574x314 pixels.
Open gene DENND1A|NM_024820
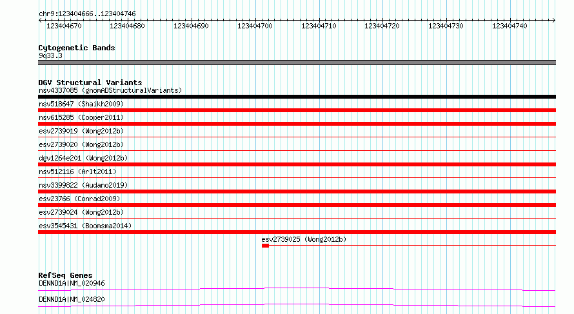pyautogui.click(x=72, y=299)
